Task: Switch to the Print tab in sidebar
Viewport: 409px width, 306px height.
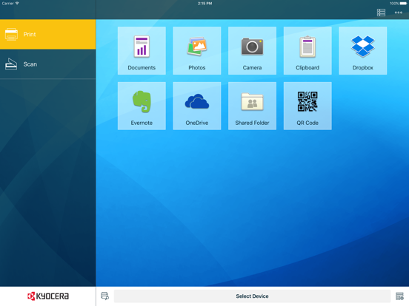Action: tap(47, 34)
